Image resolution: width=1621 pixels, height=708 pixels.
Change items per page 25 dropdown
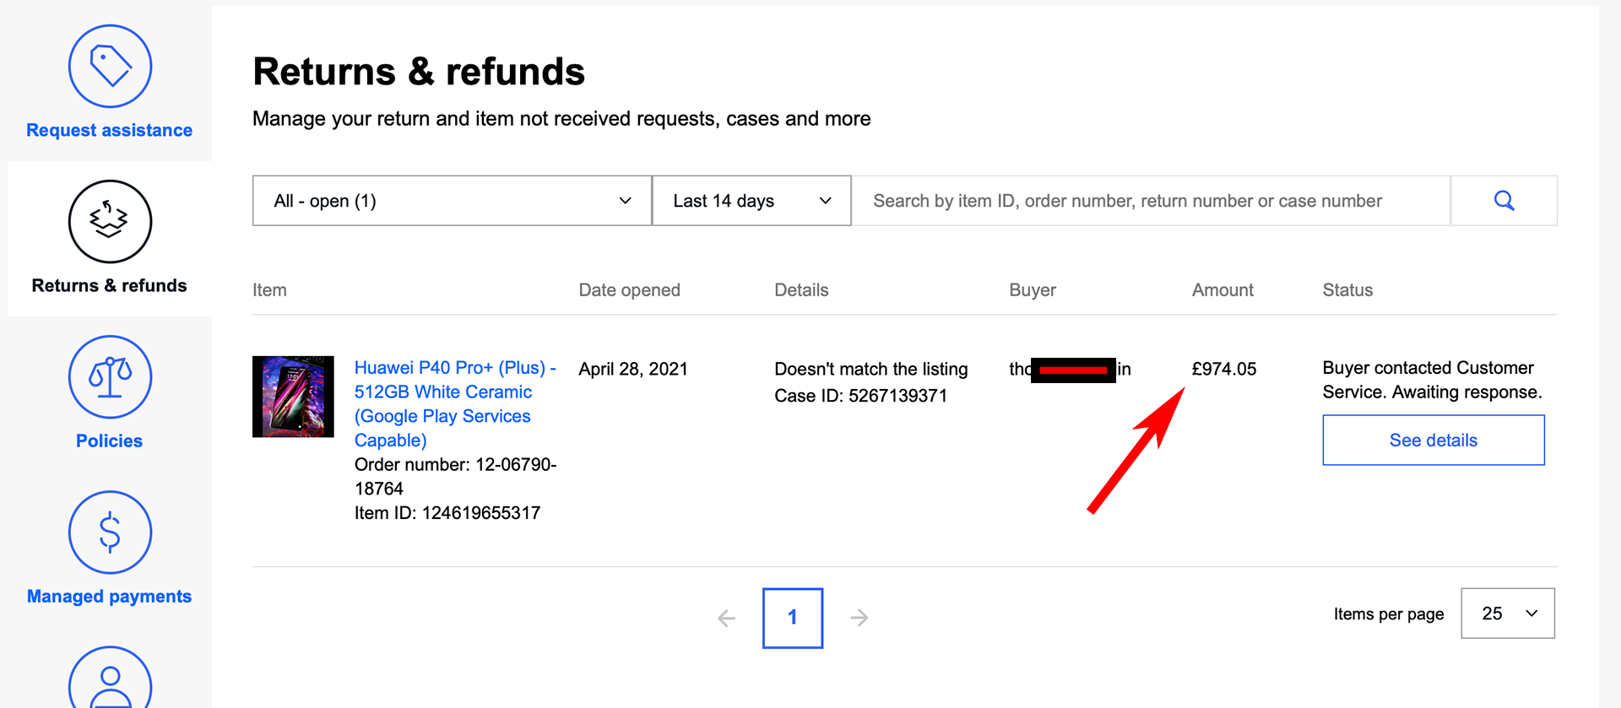(x=1508, y=613)
